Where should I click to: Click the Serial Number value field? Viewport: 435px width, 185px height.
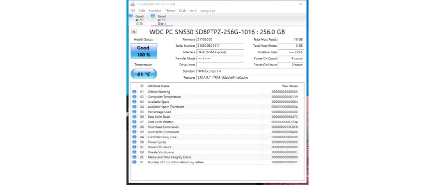click(220, 46)
